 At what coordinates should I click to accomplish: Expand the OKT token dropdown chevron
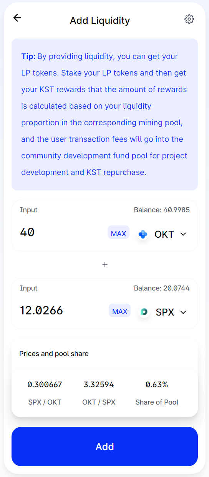point(183,234)
